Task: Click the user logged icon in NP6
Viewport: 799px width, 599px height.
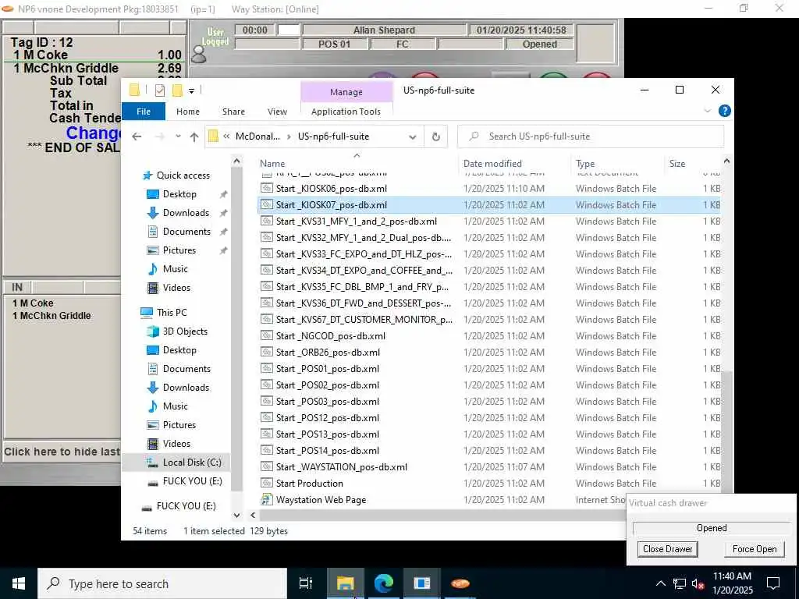Action: 198,55
